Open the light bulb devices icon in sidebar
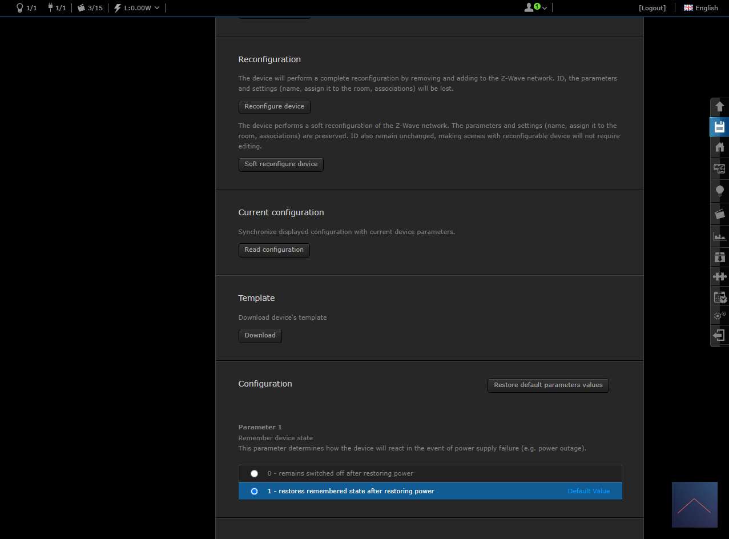The width and height of the screenshot is (729, 539). pos(719,190)
